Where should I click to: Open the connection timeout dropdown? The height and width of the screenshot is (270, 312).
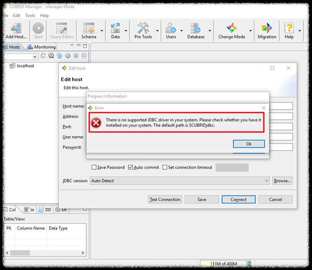click(x=232, y=168)
